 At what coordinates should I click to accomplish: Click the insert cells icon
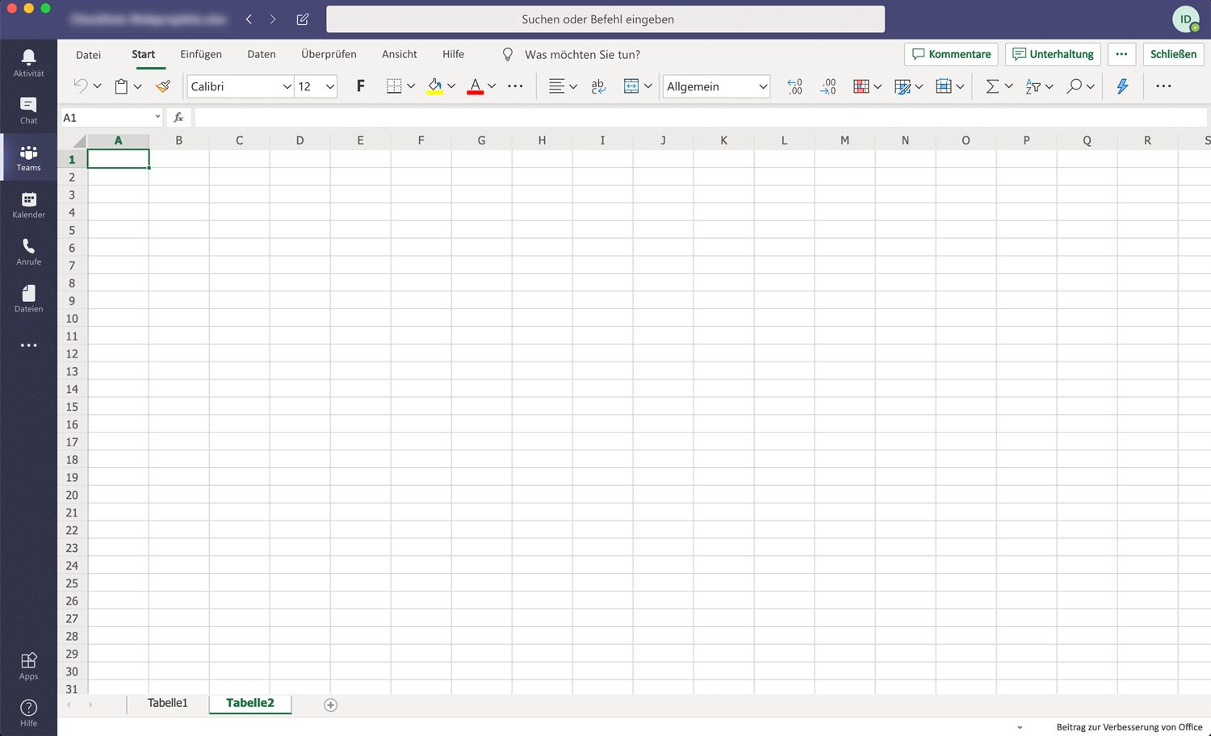[x=943, y=86]
